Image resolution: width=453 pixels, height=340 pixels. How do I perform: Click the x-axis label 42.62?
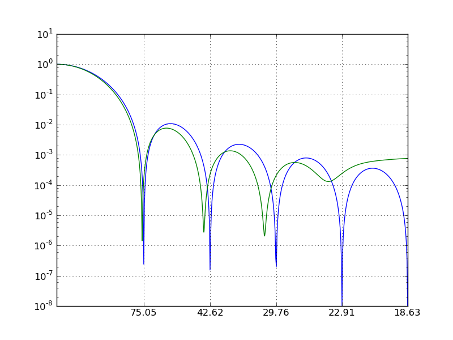coord(210,313)
